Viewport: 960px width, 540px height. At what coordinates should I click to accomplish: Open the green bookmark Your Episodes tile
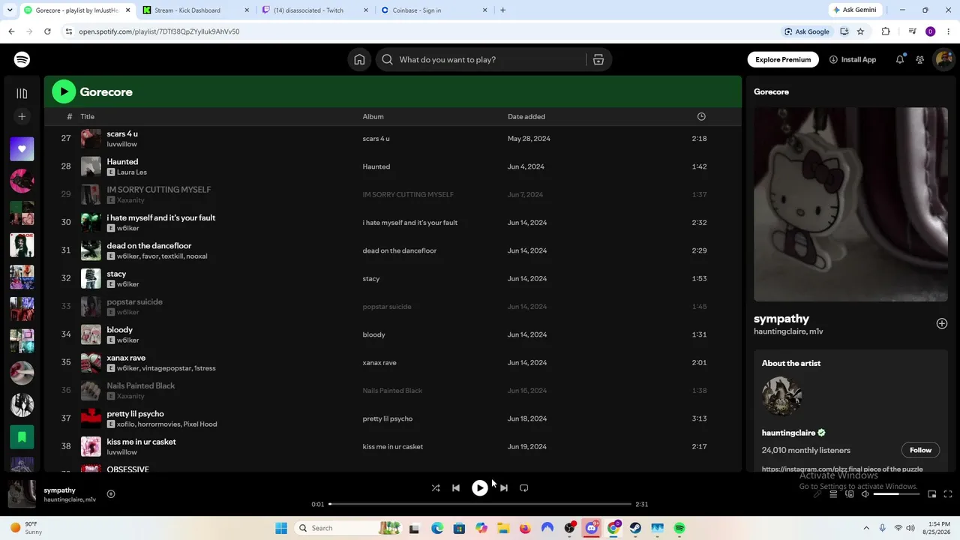(x=22, y=437)
